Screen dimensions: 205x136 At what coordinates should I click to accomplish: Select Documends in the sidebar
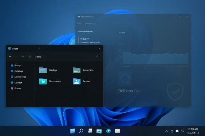(x=18, y=77)
